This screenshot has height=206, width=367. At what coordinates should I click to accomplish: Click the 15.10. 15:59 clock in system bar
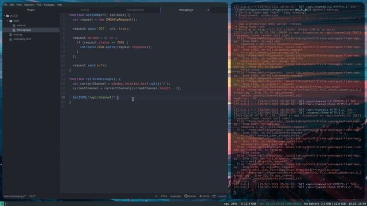point(357,204)
